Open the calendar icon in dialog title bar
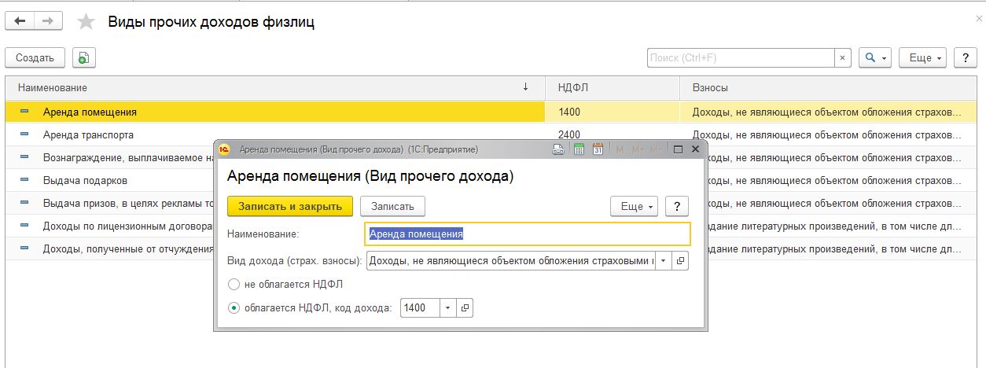Image resolution: width=986 pixels, height=368 pixels. pyautogui.click(x=598, y=149)
